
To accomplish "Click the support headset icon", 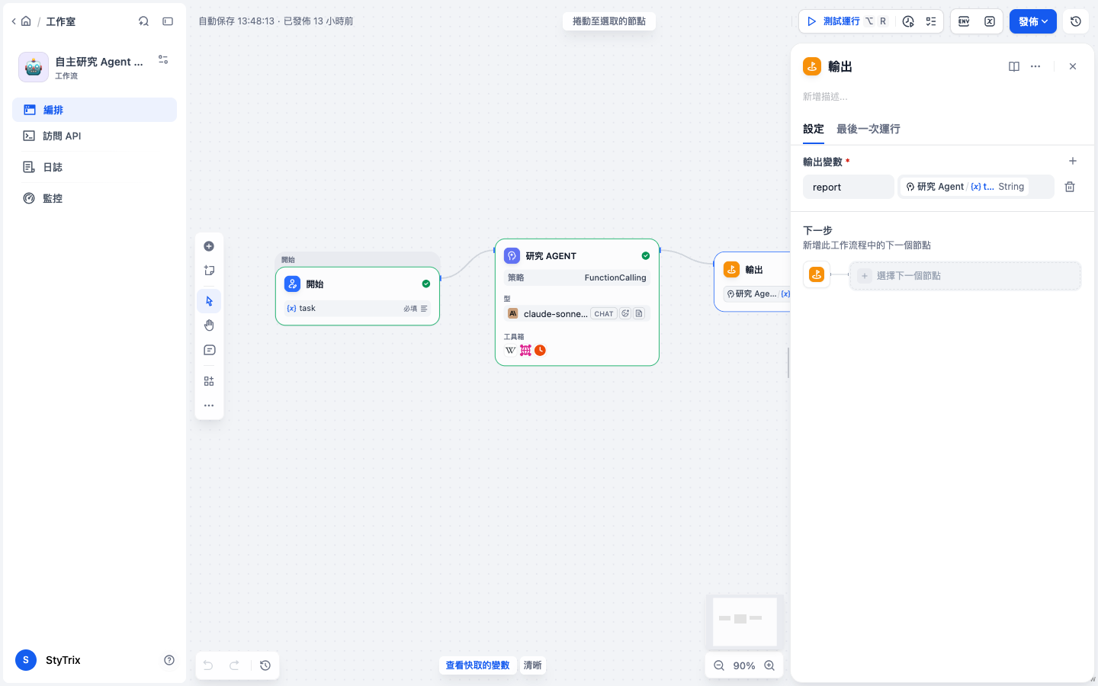I will (143, 21).
